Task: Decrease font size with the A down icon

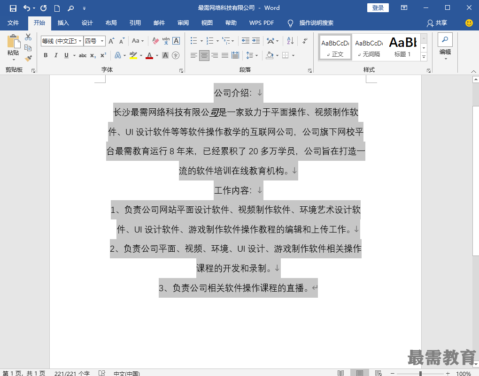Action: coord(122,41)
